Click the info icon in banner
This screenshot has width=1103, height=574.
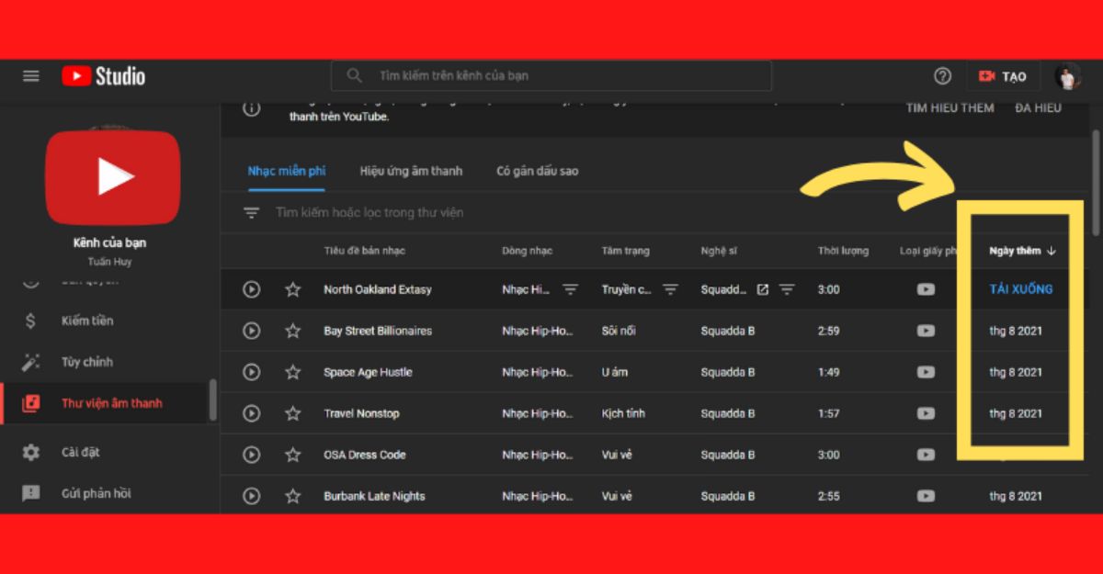[x=251, y=108]
